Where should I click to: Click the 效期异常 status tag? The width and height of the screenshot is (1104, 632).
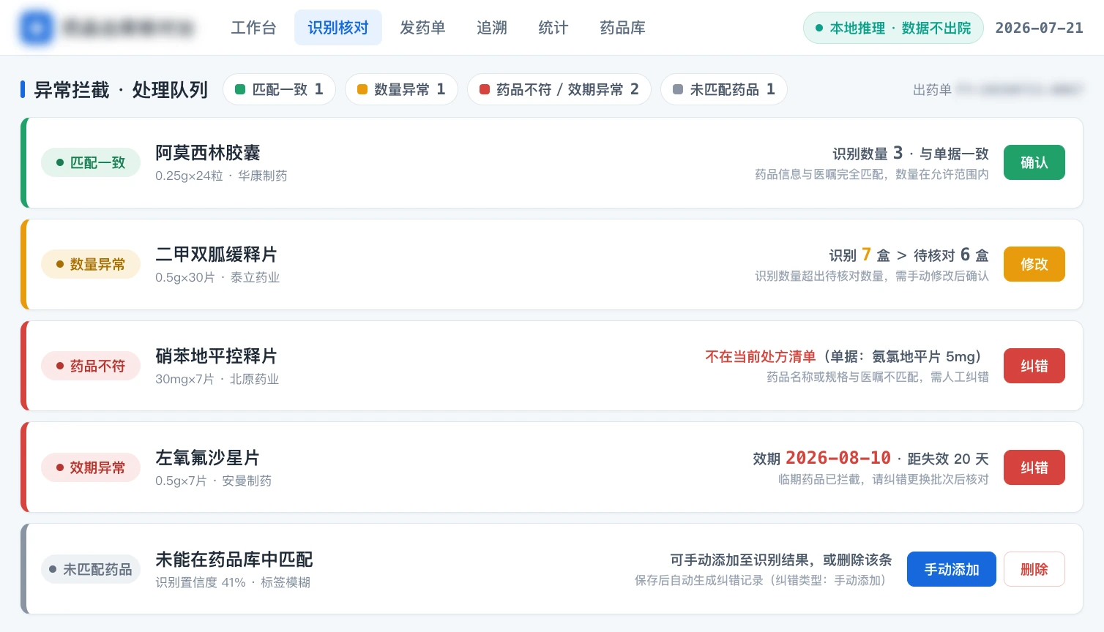[x=91, y=467]
